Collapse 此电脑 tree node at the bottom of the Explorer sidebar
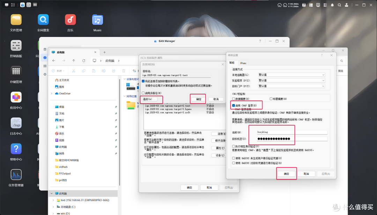Viewport: 377px width, 215px height. pos(51,193)
